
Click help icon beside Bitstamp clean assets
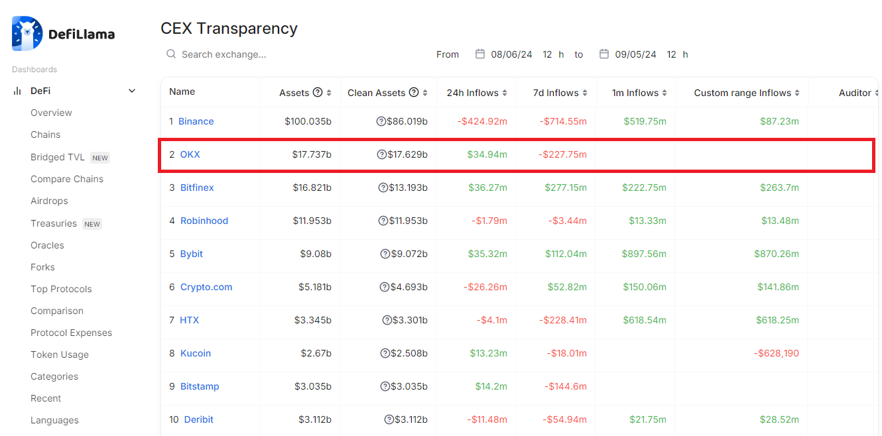(385, 386)
